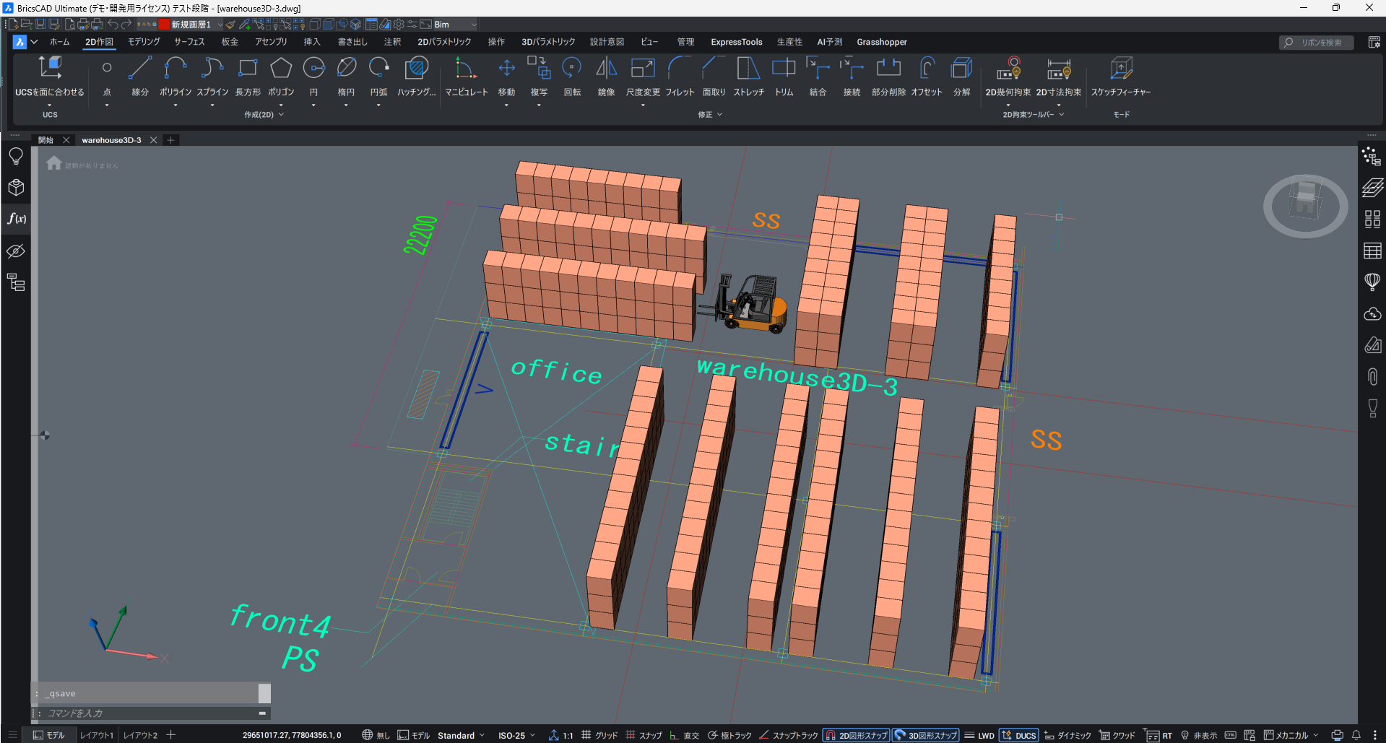This screenshot has height=743, width=1386.
Task: Switch to レイアウト1 layout tab
Action: coord(97,735)
